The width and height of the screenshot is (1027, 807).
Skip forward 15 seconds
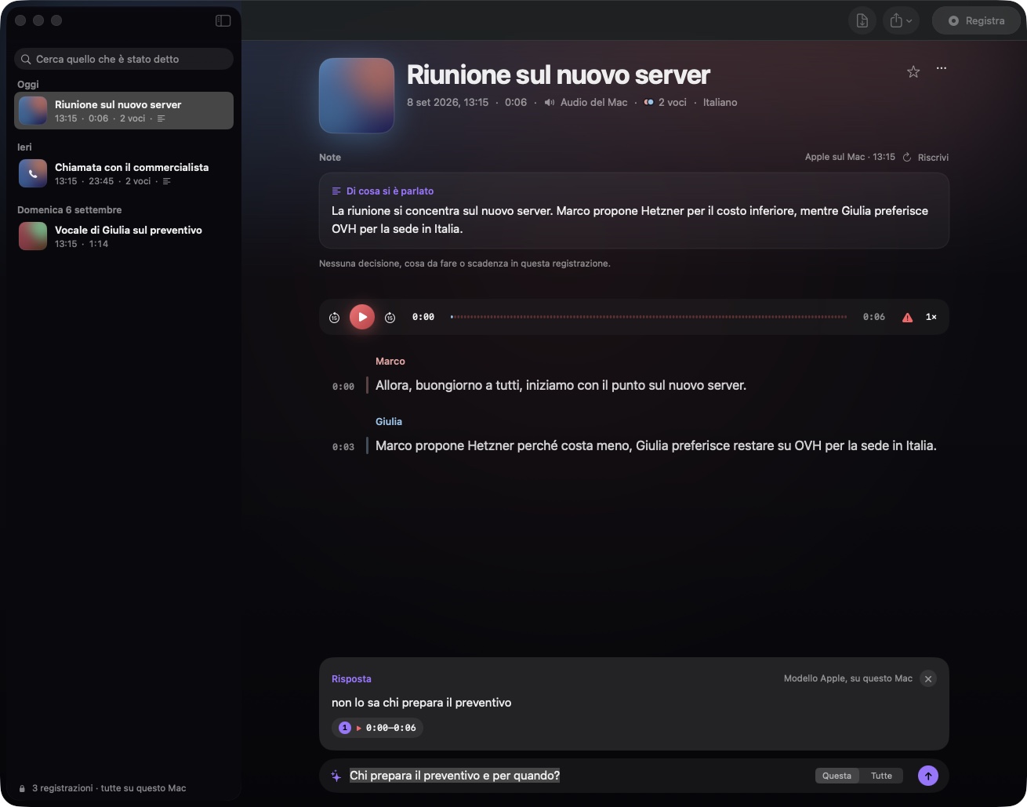tap(390, 317)
